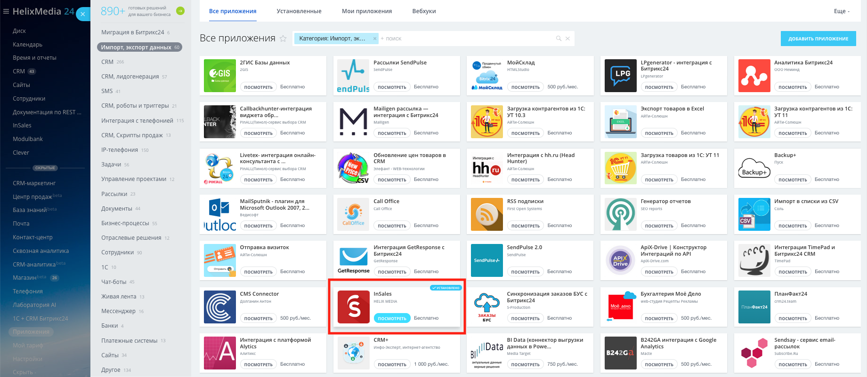
Task: Open Приложения in the left sidebar
Action: pos(31,332)
